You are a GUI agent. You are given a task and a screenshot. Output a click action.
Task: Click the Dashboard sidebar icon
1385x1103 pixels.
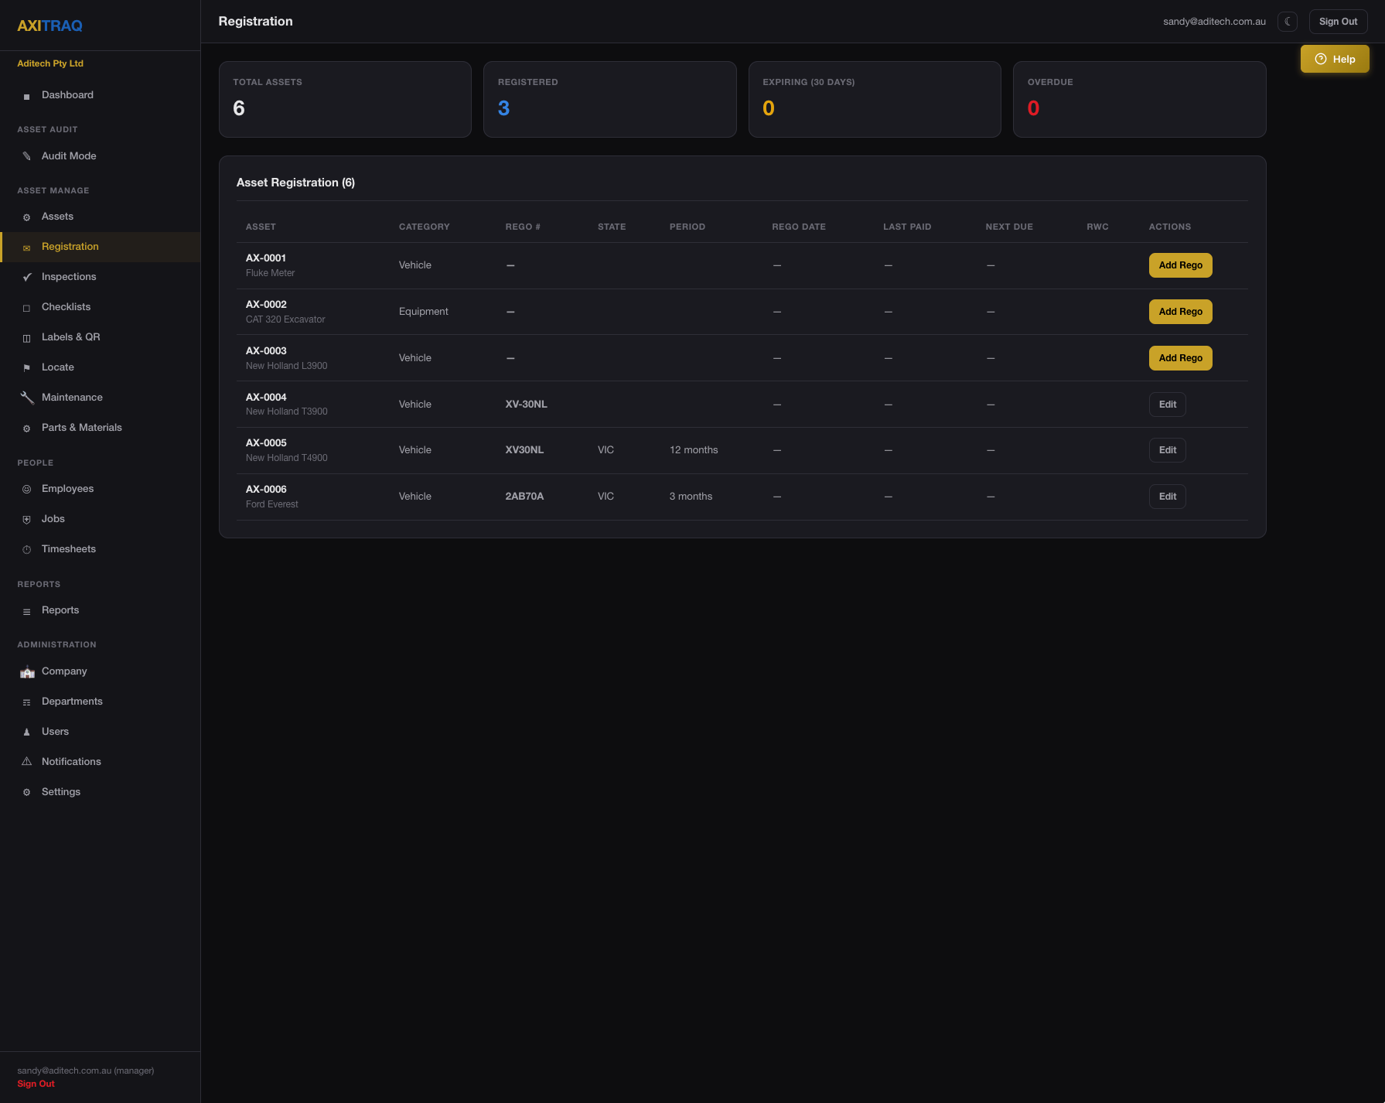point(26,96)
